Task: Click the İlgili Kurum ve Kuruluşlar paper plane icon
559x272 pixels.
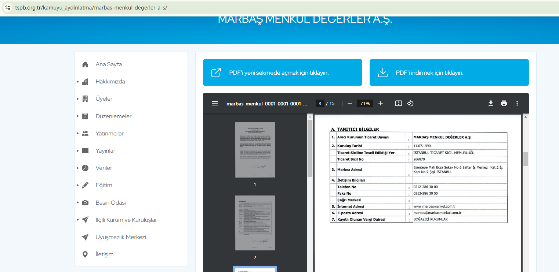Action: (85, 220)
